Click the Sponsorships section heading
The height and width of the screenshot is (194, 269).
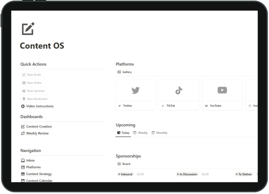point(128,156)
